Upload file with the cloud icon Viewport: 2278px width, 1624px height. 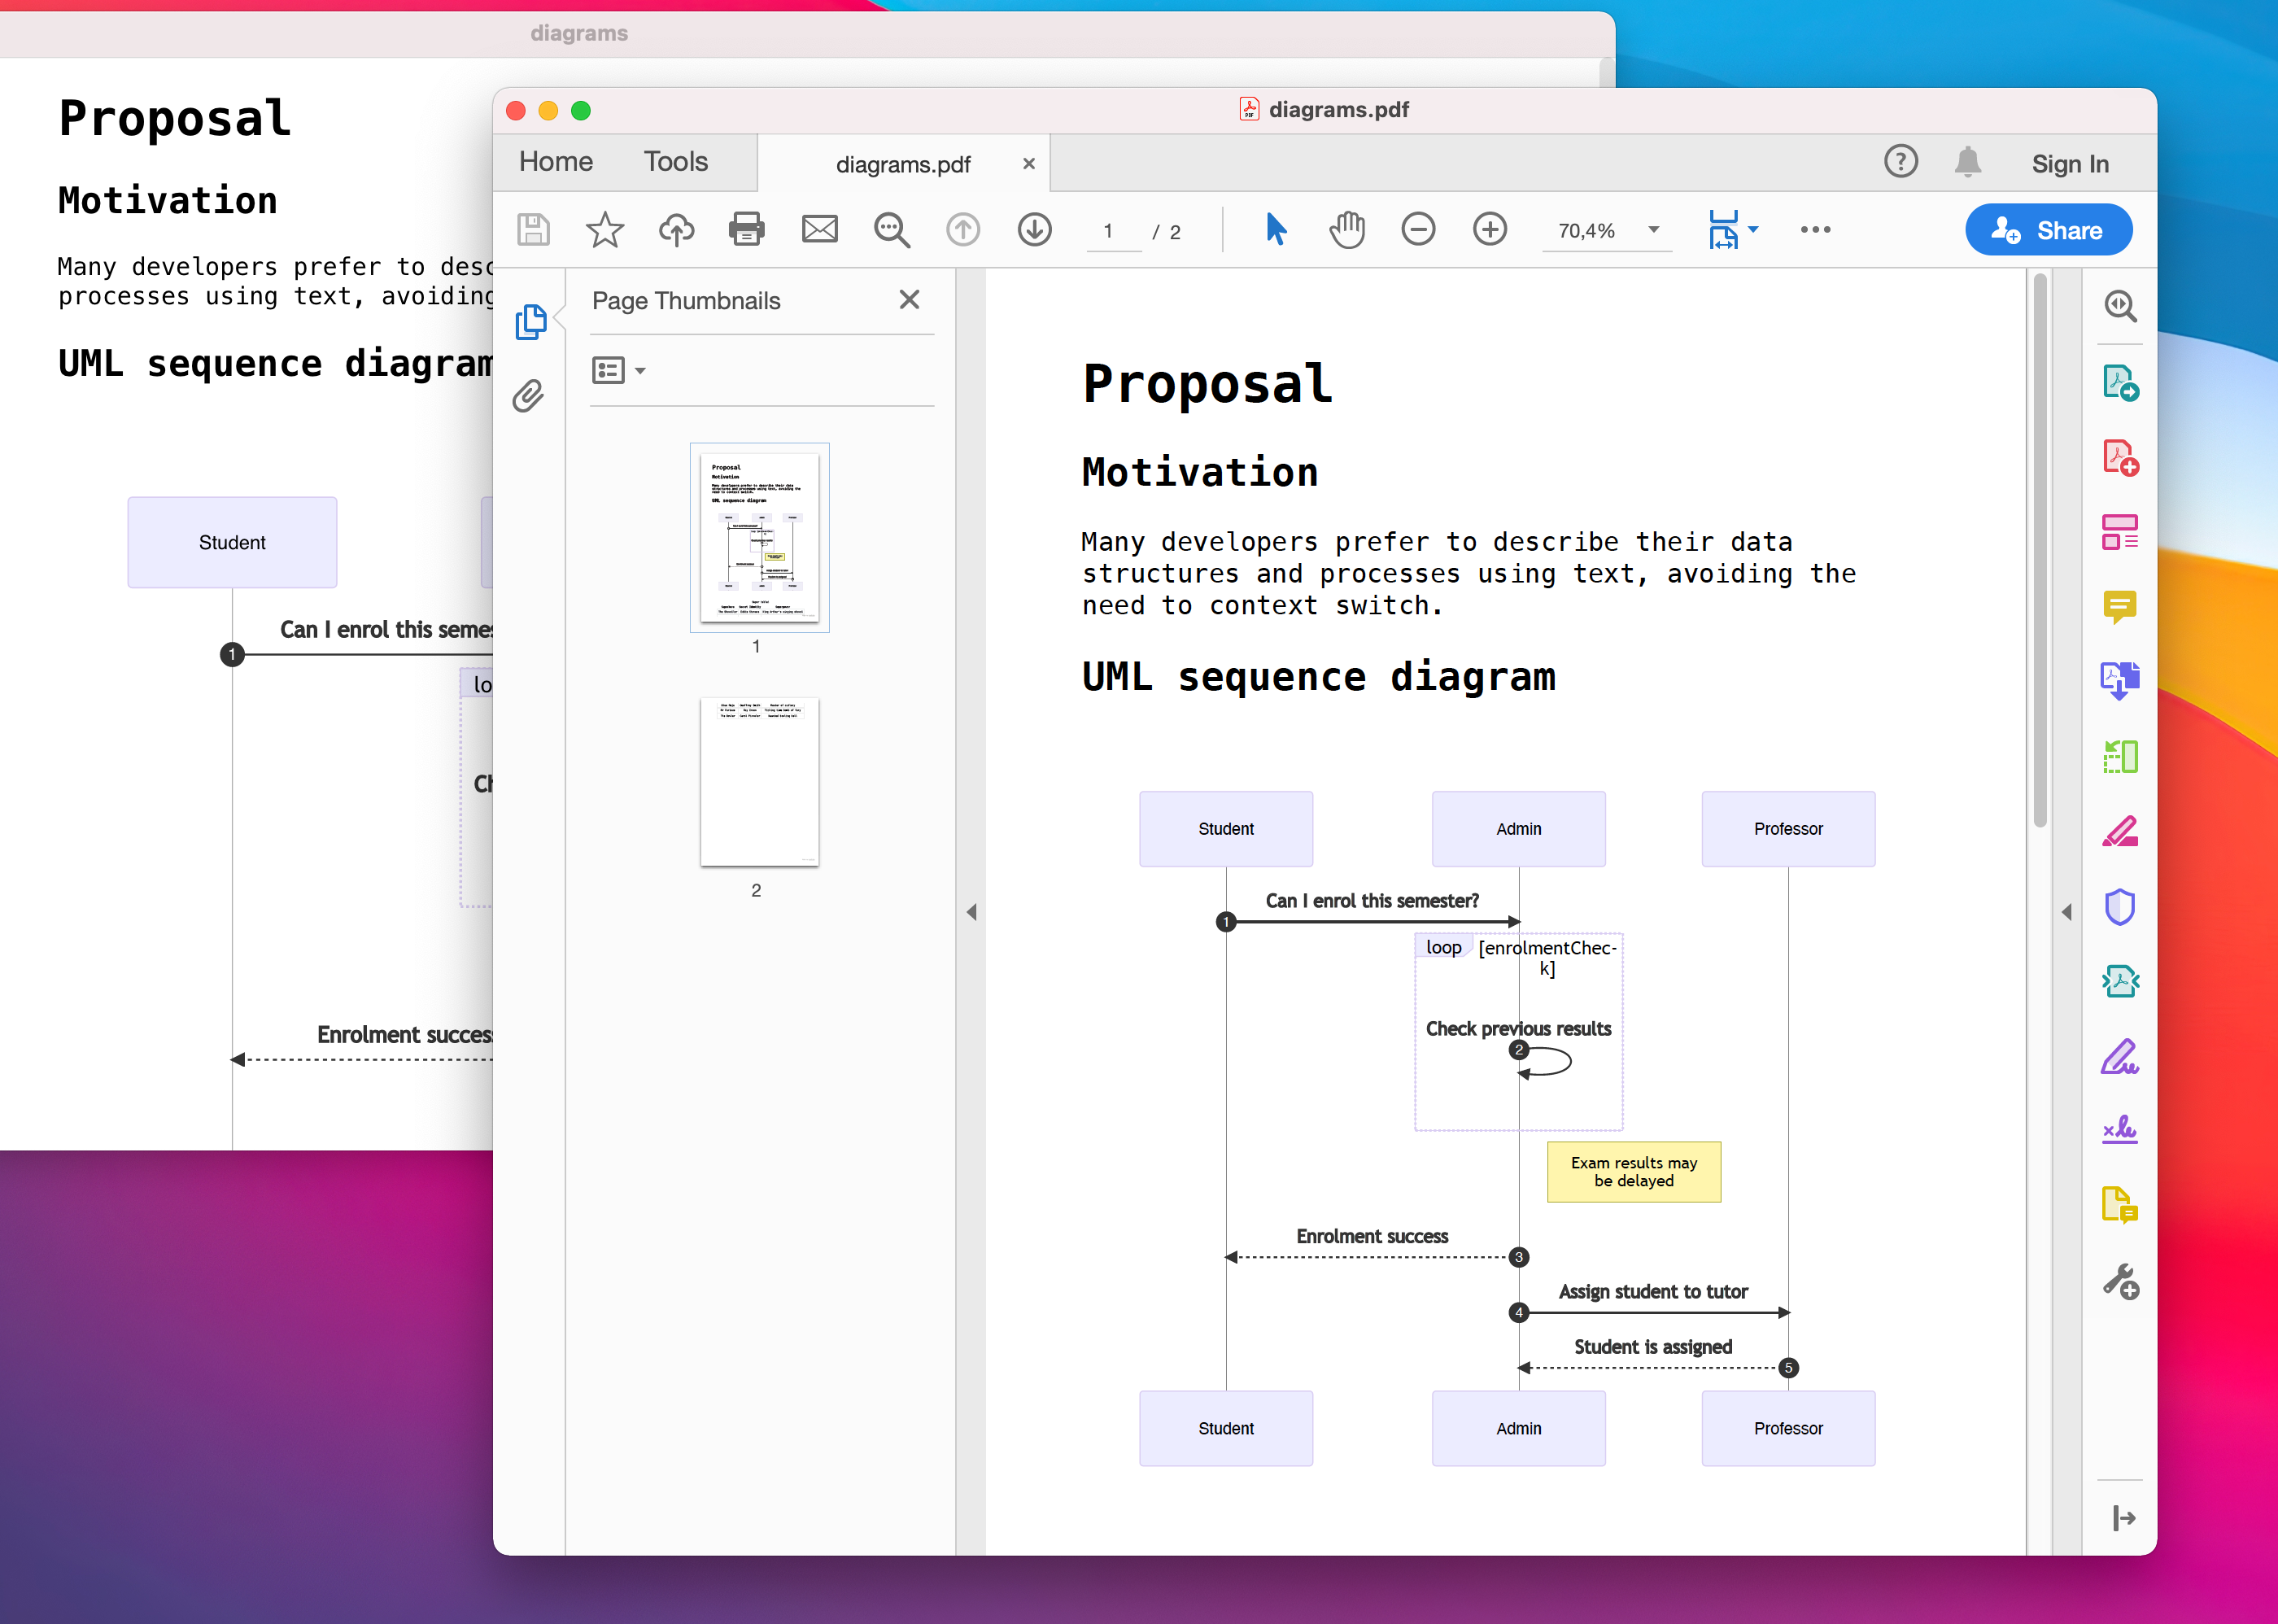pyautogui.click(x=676, y=230)
